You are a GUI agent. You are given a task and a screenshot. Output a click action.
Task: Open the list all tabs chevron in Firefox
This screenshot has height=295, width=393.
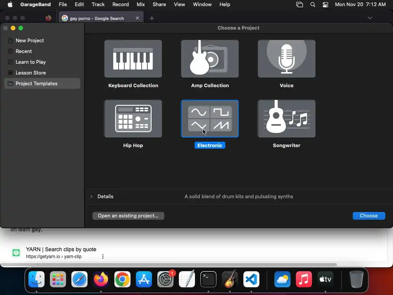[x=370, y=18]
